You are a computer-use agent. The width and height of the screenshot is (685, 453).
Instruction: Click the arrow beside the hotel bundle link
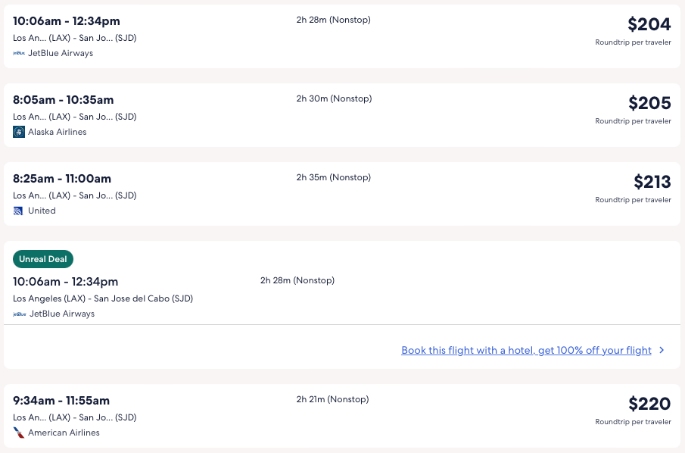[662, 350]
